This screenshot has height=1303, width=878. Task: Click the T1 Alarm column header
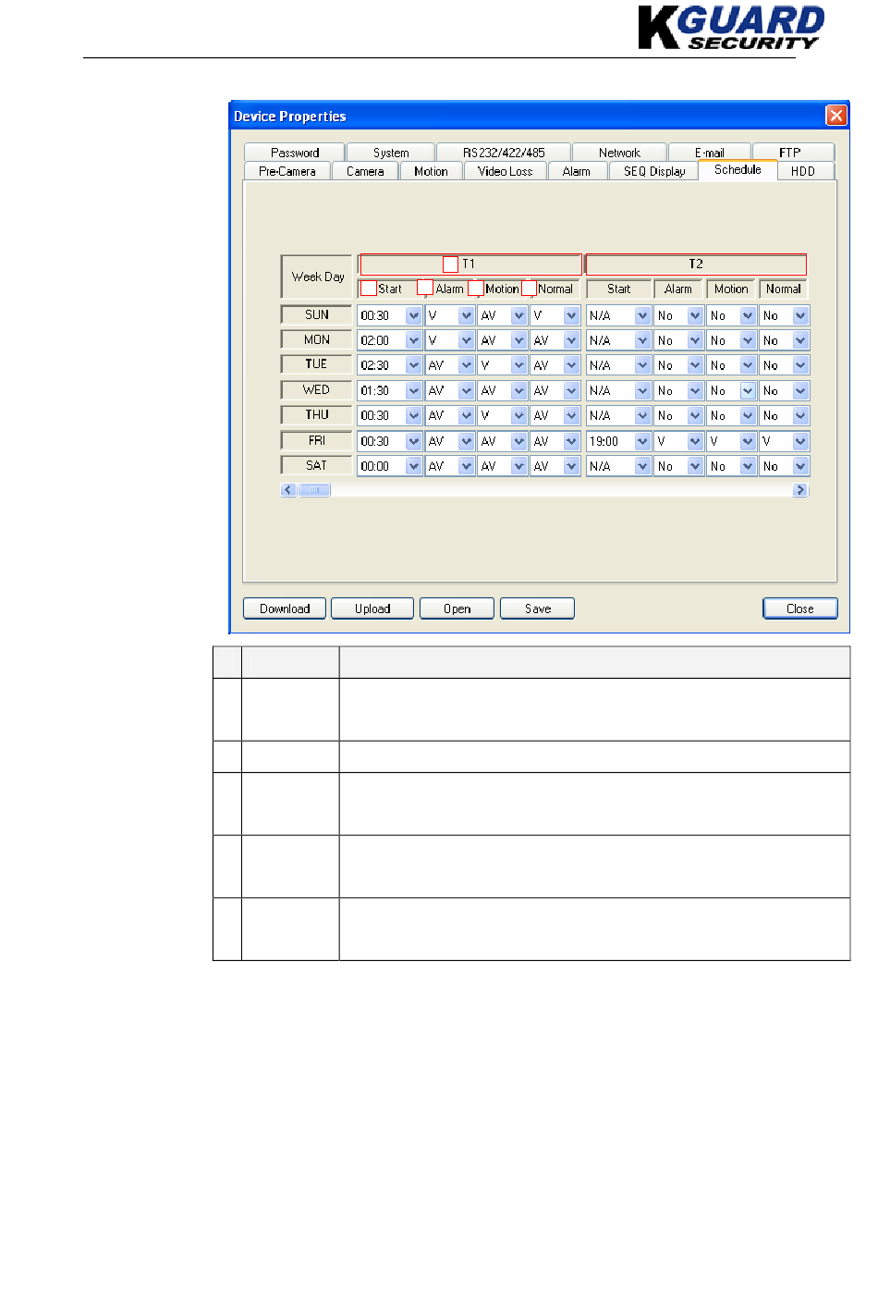(x=449, y=289)
